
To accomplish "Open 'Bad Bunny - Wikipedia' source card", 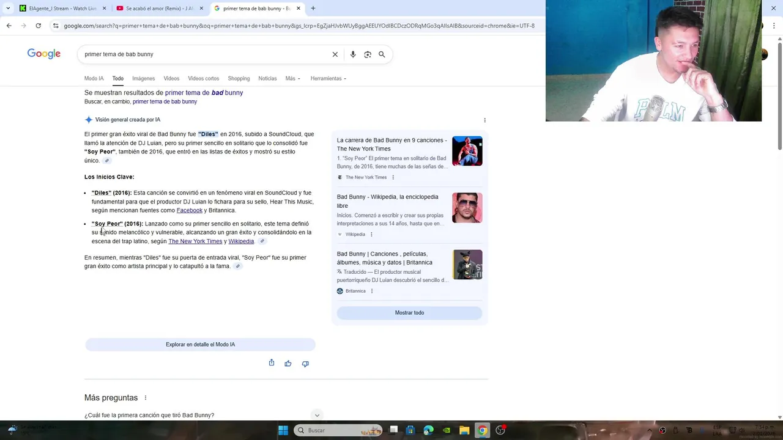I will 388,201.
